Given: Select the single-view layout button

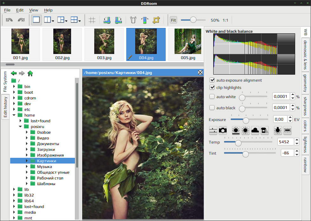Looking at the screenshot, I should [x=36, y=20].
